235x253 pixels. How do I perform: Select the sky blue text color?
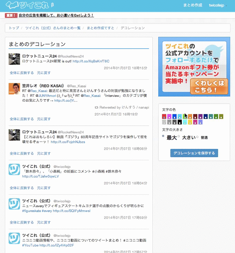click(180, 117)
